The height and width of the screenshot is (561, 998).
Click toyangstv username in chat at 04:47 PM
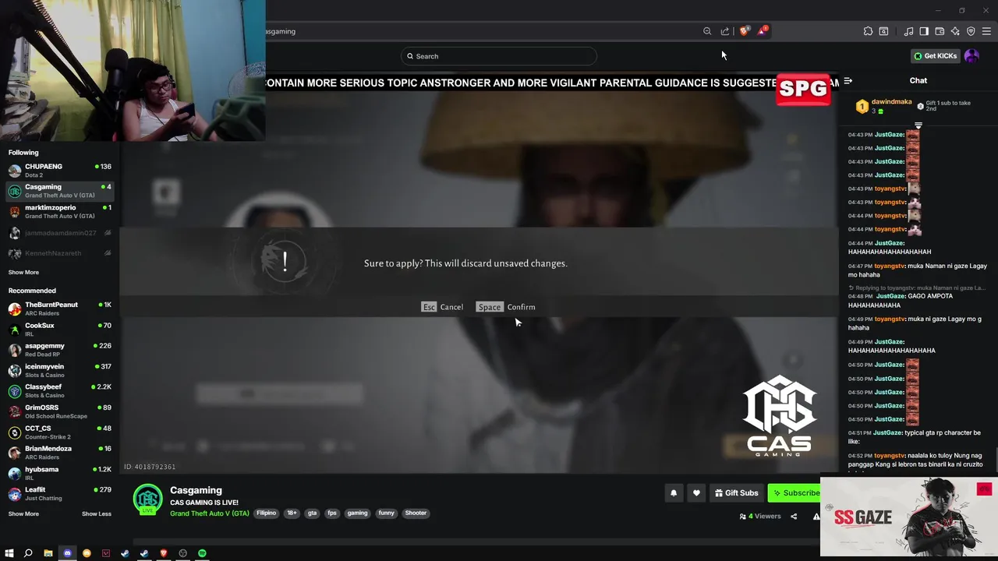(x=890, y=266)
